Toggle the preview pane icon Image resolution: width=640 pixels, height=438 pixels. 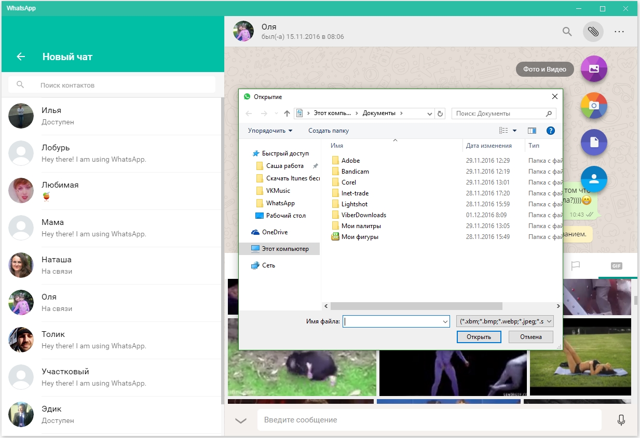[x=532, y=131]
